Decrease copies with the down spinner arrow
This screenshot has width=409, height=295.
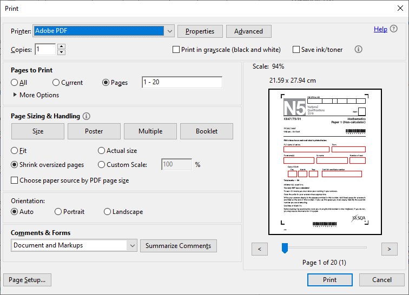point(61,52)
